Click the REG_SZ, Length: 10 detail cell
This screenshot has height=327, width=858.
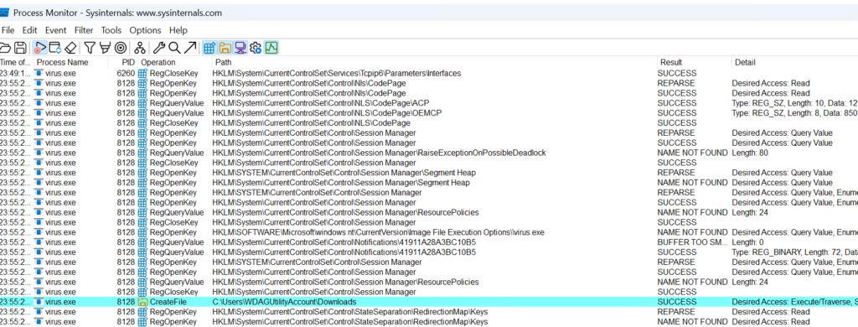coord(795,103)
